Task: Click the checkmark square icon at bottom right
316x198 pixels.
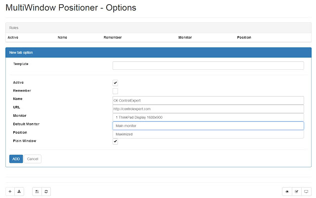Action: click(x=296, y=191)
